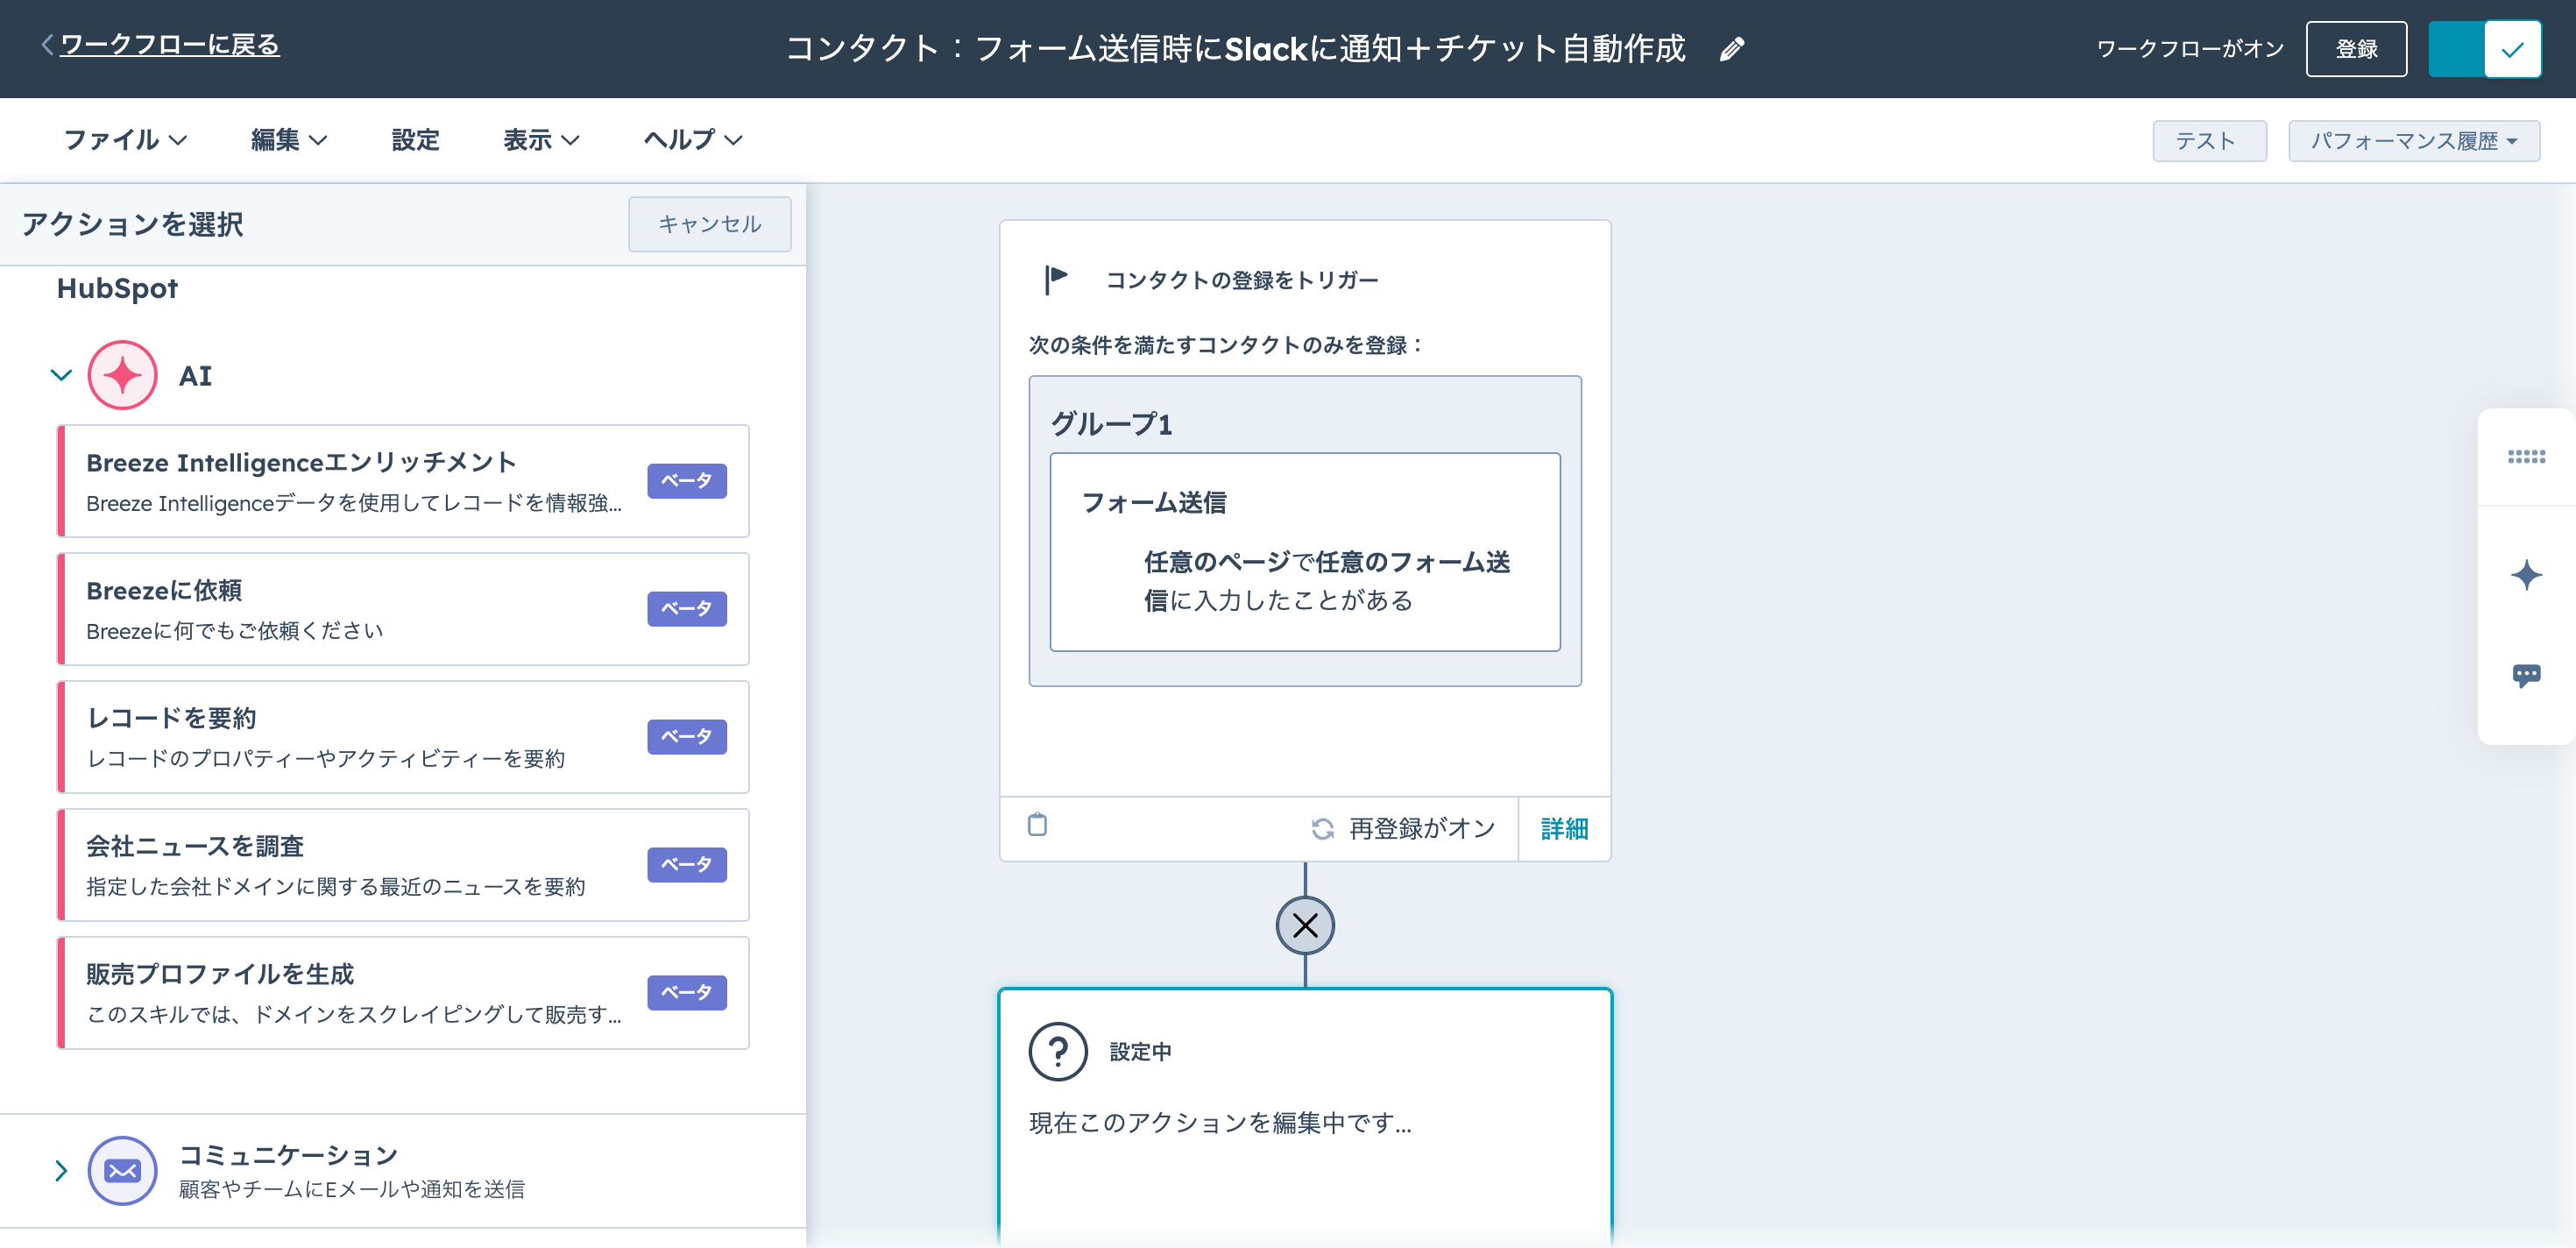Click the envelope icon next to コミュニケーション
Image resolution: width=2576 pixels, height=1248 pixels.
tap(121, 1170)
